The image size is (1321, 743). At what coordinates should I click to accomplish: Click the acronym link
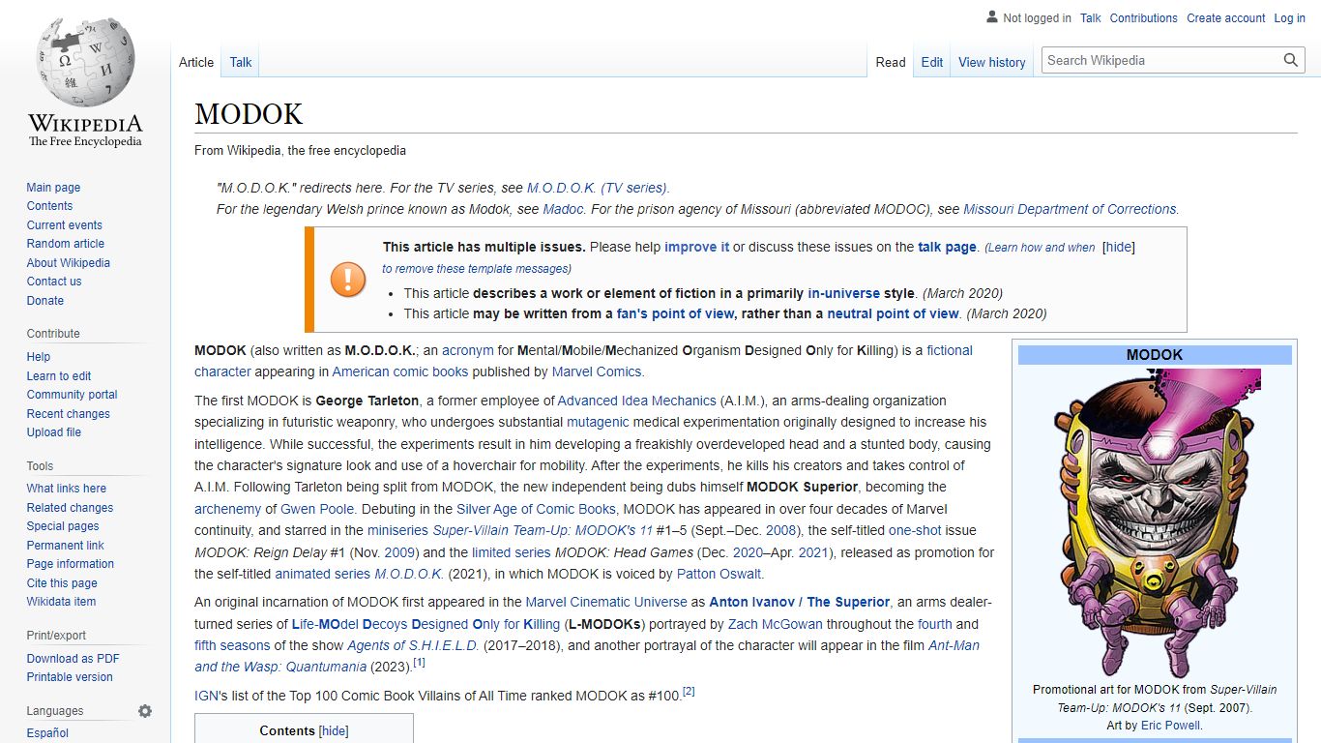pyautogui.click(x=468, y=350)
